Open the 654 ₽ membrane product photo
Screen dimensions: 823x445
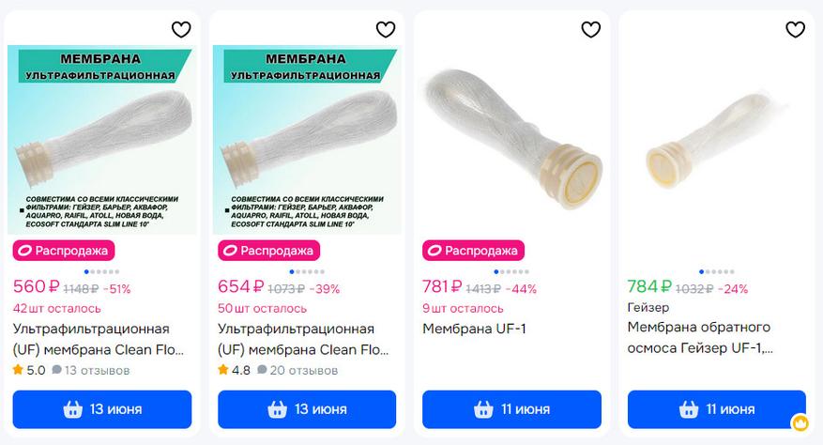coord(307,141)
